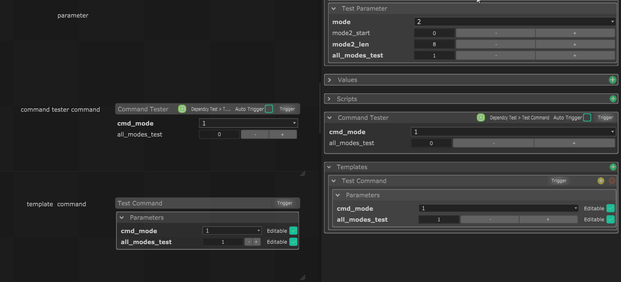The height and width of the screenshot is (282, 621).
Task: Remove Test Command template with red icon
Action: 612,181
